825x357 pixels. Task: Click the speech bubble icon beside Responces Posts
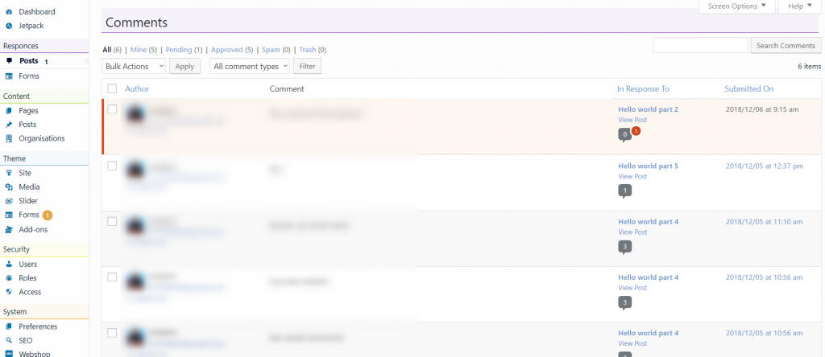tap(9, 61)
